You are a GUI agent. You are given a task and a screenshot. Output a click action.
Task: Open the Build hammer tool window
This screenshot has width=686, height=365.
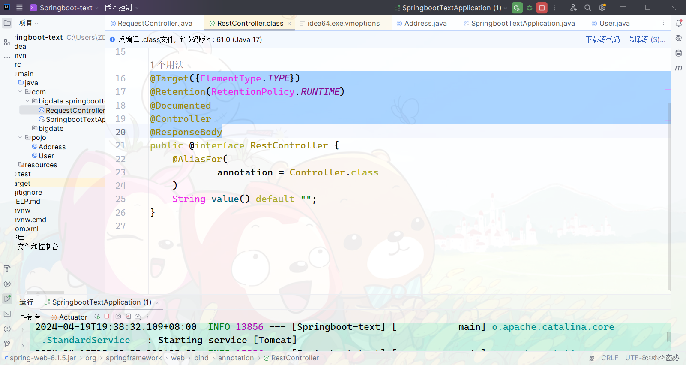point(7,269)
